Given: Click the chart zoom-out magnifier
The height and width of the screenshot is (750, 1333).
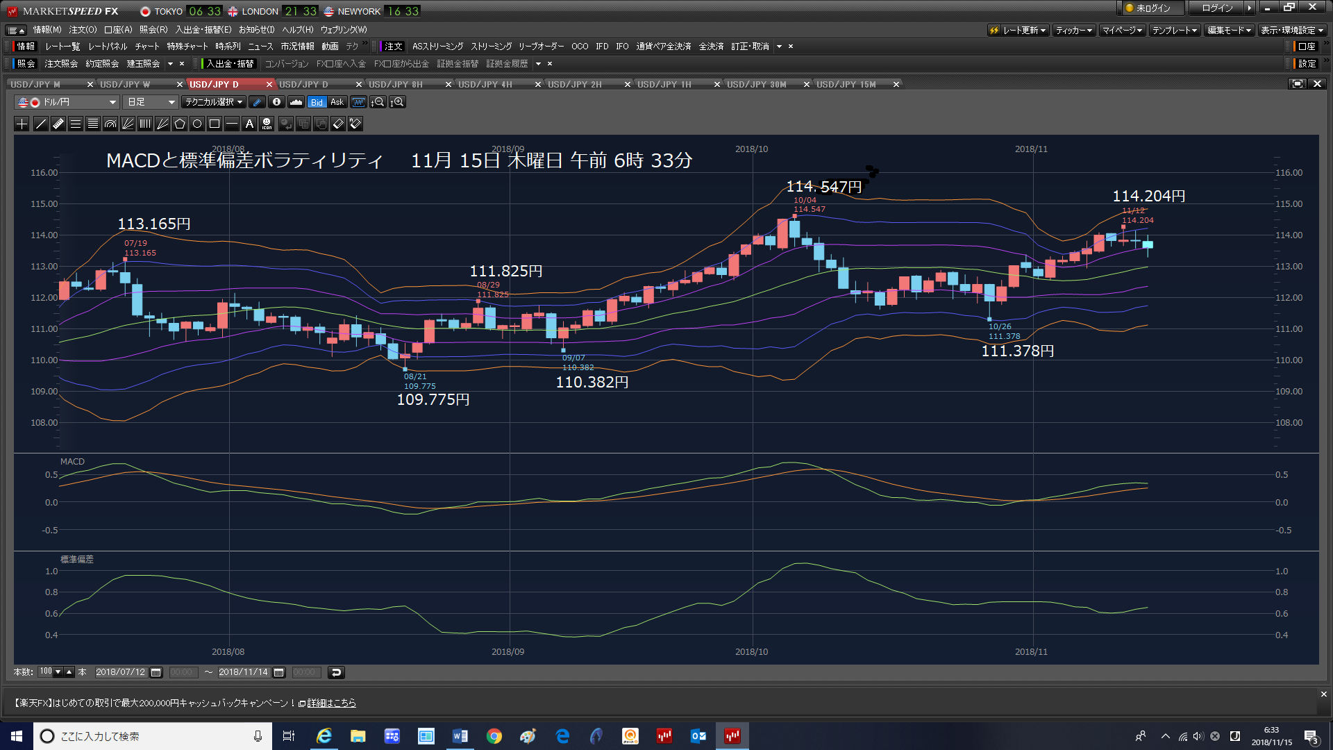Looking at the screenshot, I should pos(378,102).
